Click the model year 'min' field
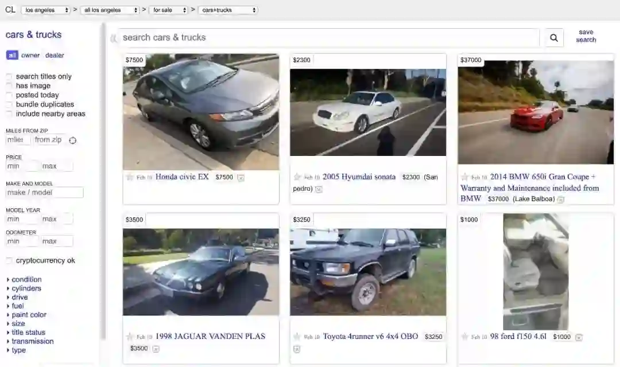This screenshot has width=620, height=367. [x=22, y=219]
